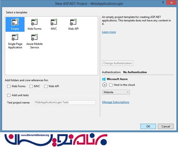Click the 'No Authentication' status text
The height and width of the screenshot is (147, 178).
(x=135, y=72)
